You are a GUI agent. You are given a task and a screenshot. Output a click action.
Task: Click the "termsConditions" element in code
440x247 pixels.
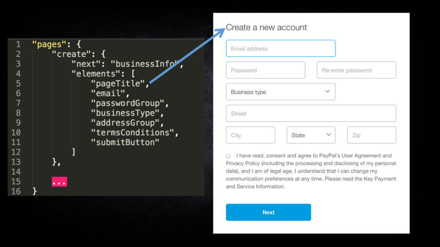132,133
